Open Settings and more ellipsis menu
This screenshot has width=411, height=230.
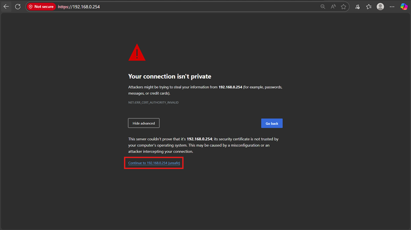coord(392,7)
